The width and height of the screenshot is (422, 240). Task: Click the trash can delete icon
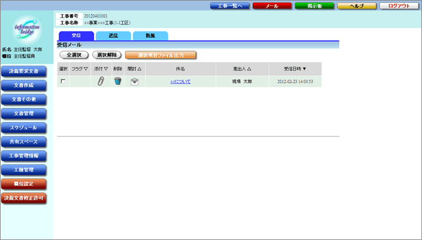point(117,81)
